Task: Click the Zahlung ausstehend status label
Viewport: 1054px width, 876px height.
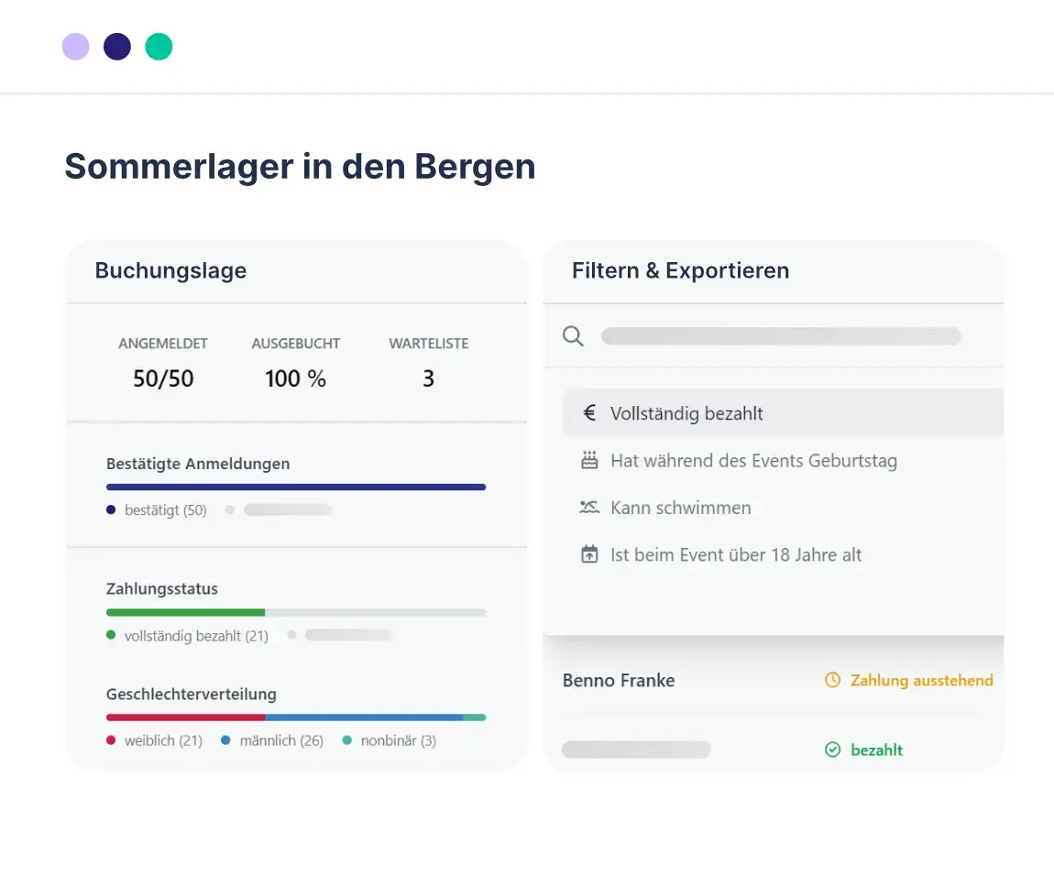Action: point(921,680)
